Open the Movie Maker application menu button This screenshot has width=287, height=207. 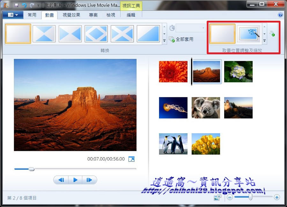(x=13, y=15)
